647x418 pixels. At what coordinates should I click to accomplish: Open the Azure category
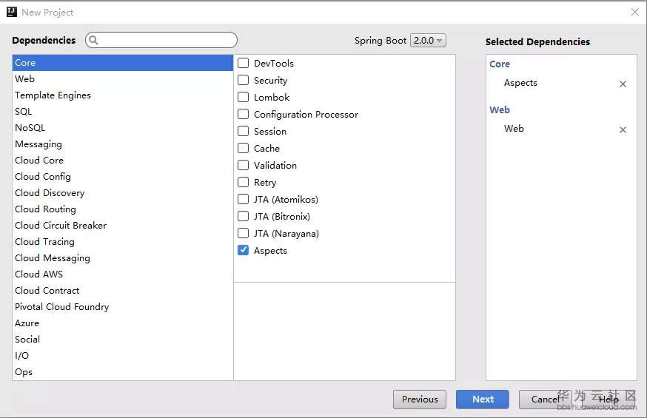(123, 323)
